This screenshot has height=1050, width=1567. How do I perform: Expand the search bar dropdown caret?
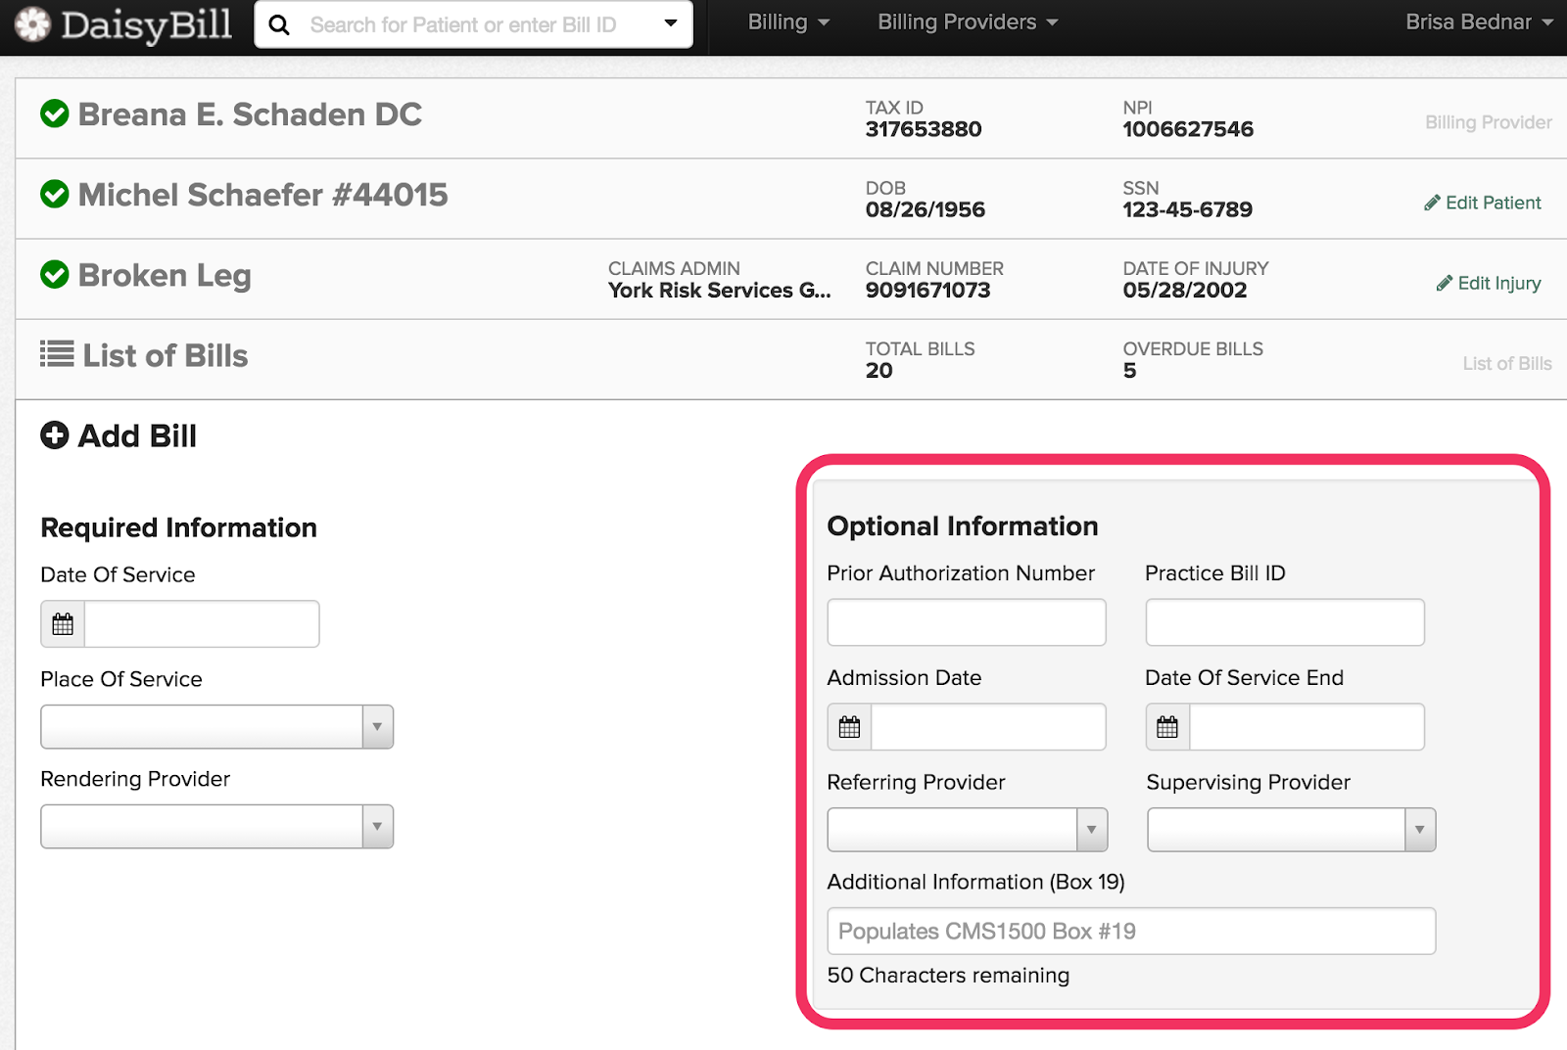(671, 23)
